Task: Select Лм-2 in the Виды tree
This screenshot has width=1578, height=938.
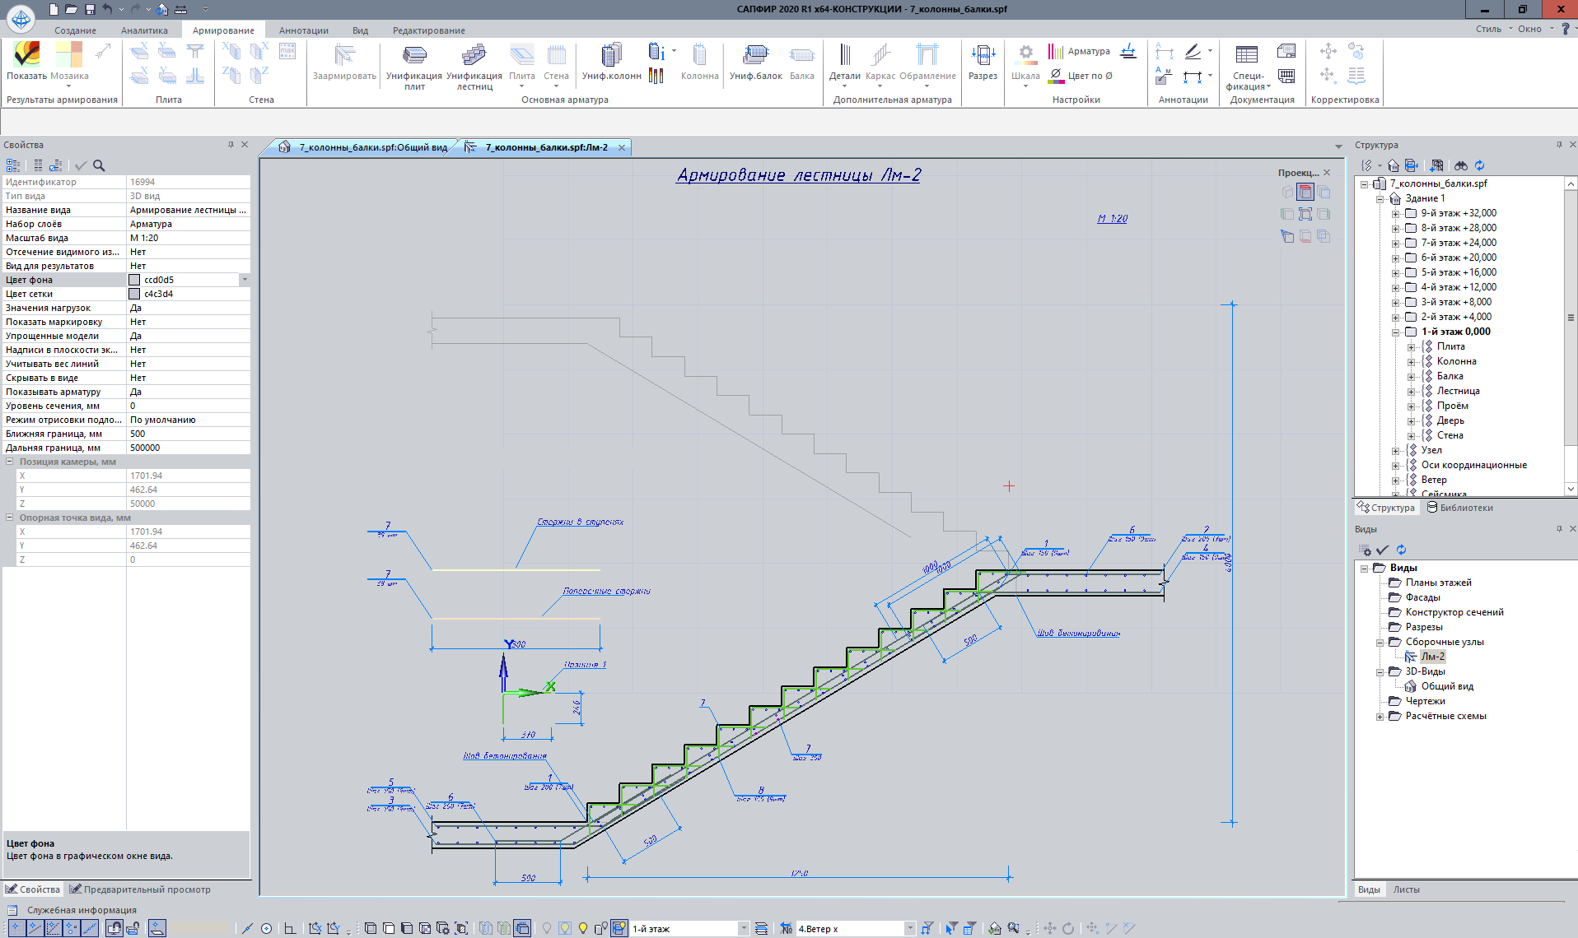Action: coord(1432,657)
